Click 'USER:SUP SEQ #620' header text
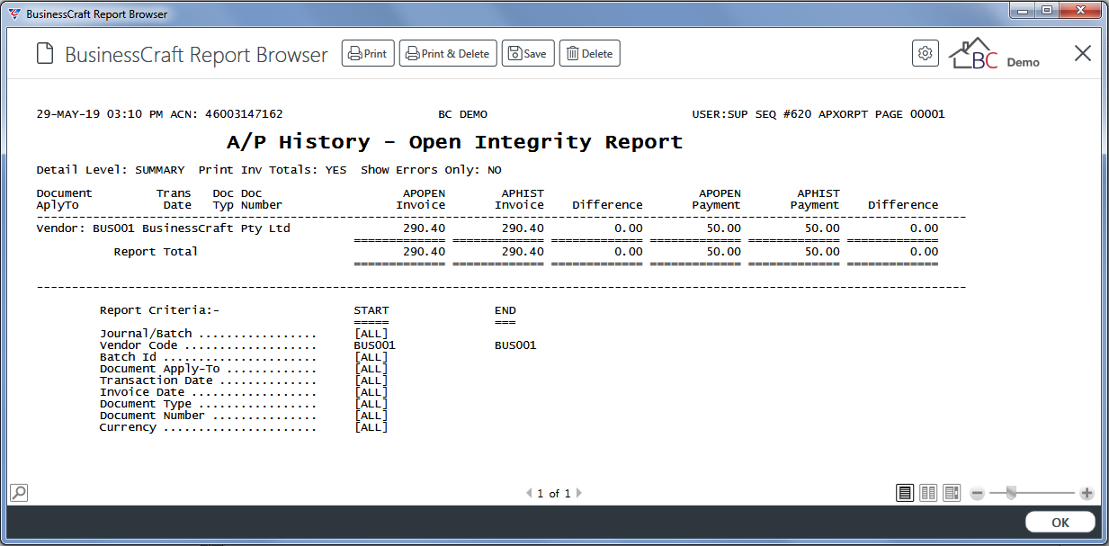Image resolution: width=1109 pixels, height=546 pixels. coord(752,114)
